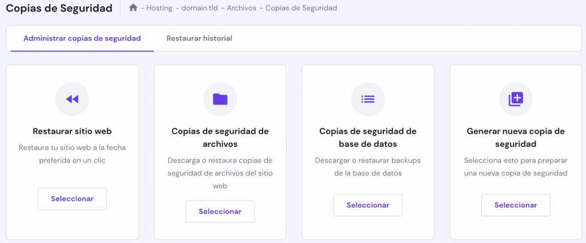Click the home icon in breadcrumb
This screenshot has width=586, height=243.
[133, 8]
